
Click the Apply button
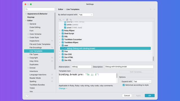pos(138,95)
